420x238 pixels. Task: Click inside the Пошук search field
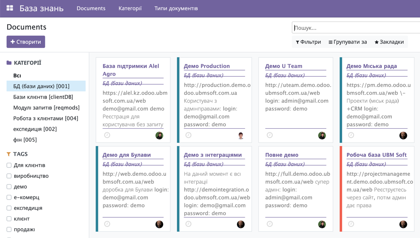click(353, 27)
